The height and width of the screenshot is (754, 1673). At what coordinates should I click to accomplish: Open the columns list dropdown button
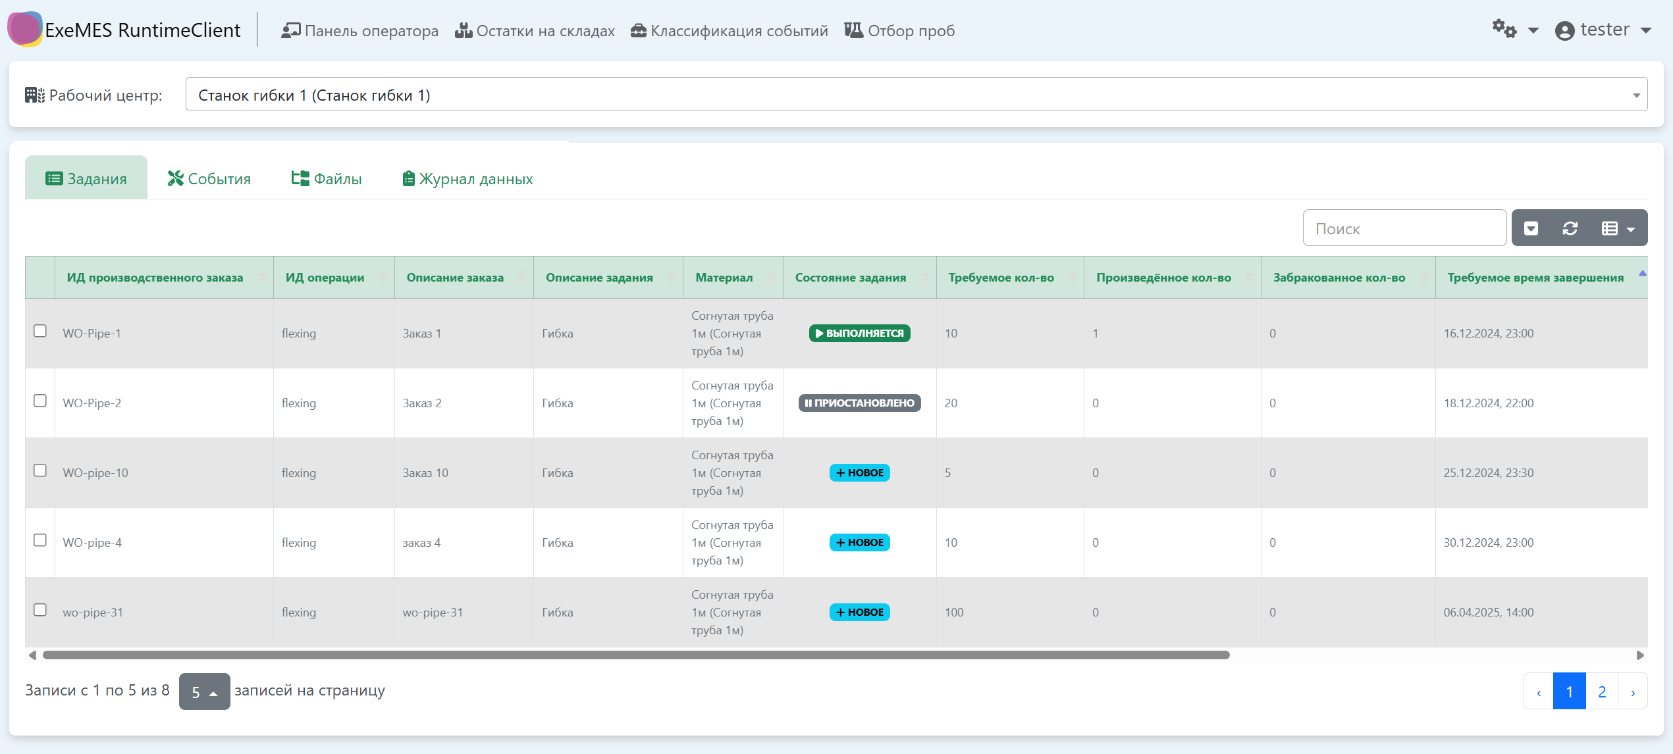point(1618,228)
